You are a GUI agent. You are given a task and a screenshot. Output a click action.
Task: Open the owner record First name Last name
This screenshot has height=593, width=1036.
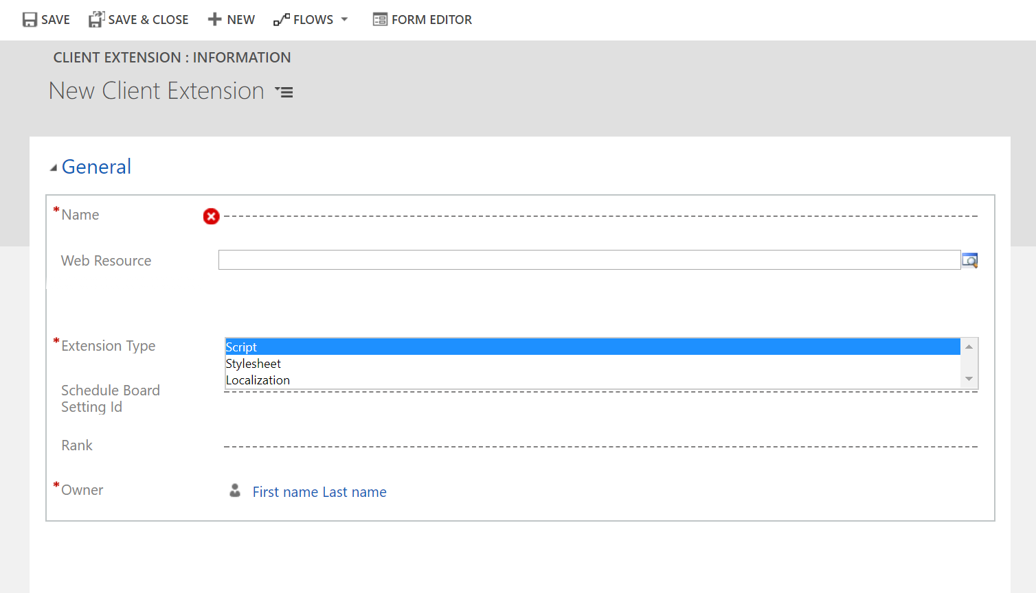[319, 491]
